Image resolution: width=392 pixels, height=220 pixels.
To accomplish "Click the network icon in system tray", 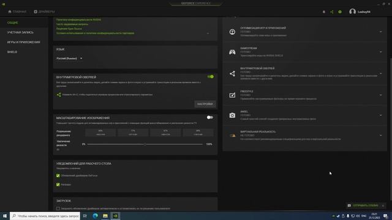I will coord(353,216).
